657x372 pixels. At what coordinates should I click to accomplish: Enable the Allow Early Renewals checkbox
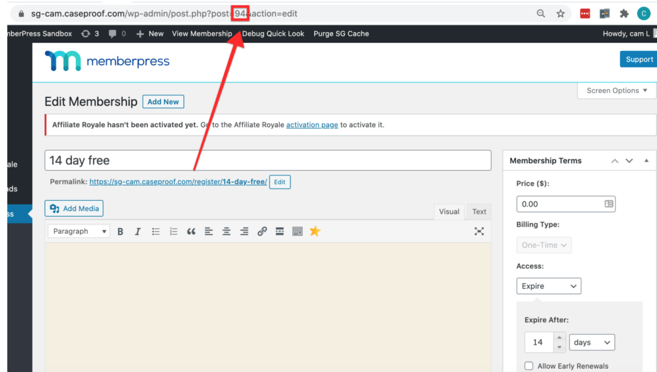[x=529, y=366]
